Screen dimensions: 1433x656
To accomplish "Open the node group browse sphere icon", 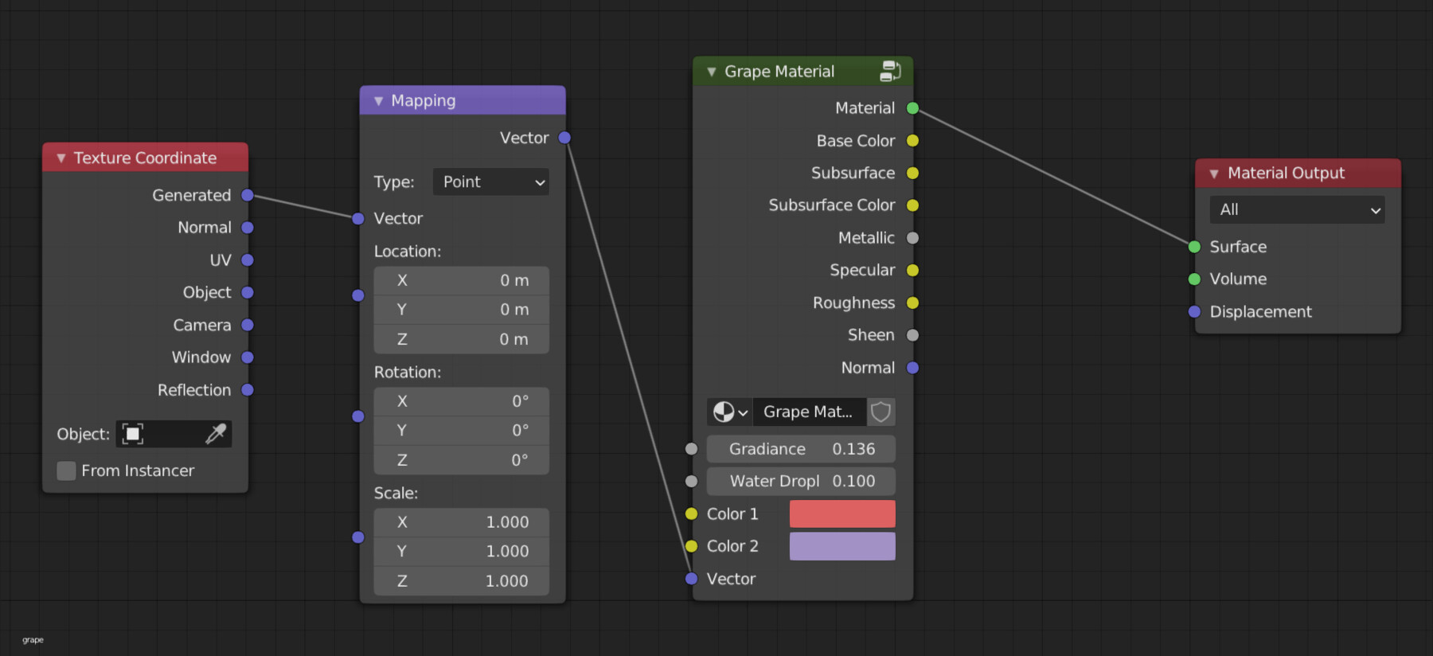I will pyautogui.click(x=728, y=412).
